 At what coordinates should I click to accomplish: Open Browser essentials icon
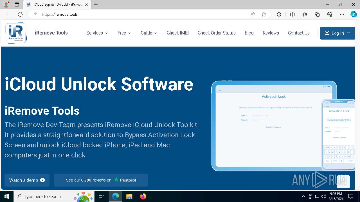[330, 14]
